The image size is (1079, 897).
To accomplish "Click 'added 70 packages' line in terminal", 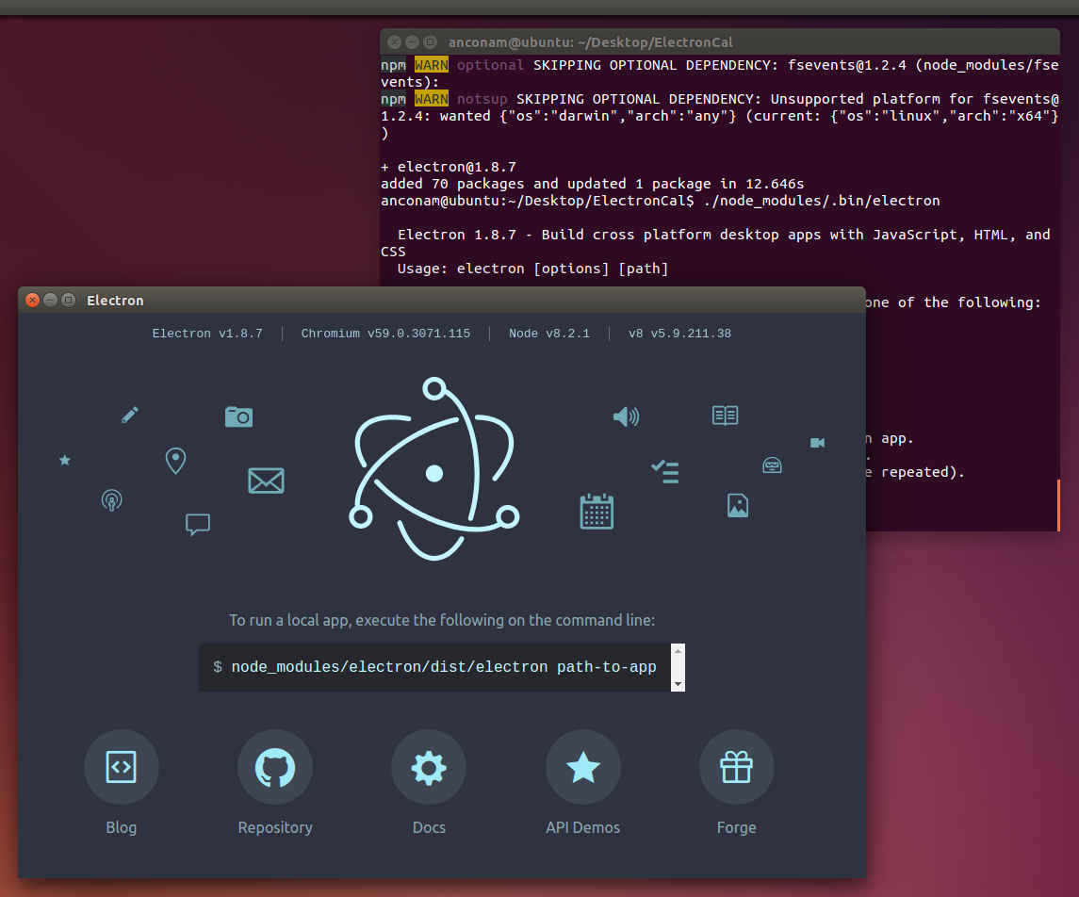I will [593, 185].
